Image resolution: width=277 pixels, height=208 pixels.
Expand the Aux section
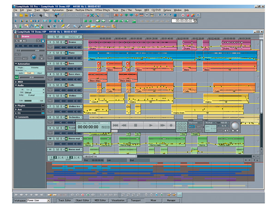pyautogui.click(x=16, y=110)
